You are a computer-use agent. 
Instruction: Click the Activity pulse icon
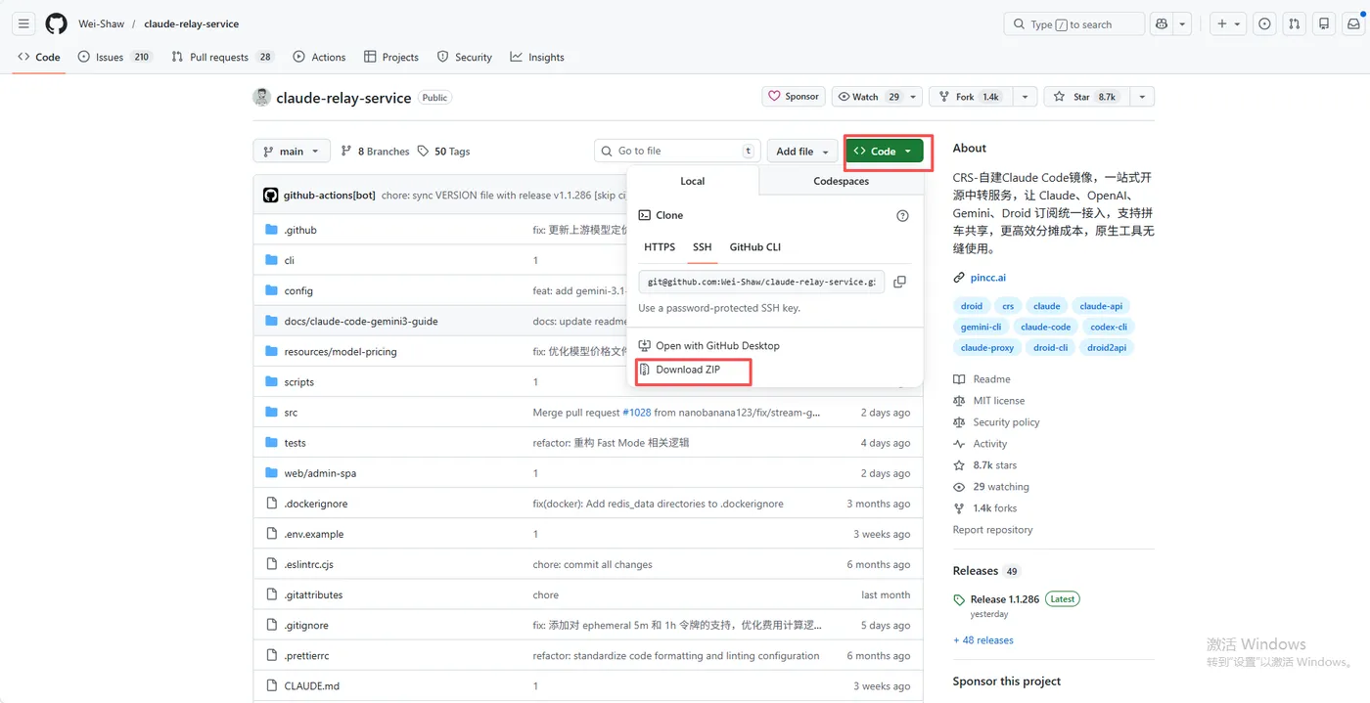[959, 444]
